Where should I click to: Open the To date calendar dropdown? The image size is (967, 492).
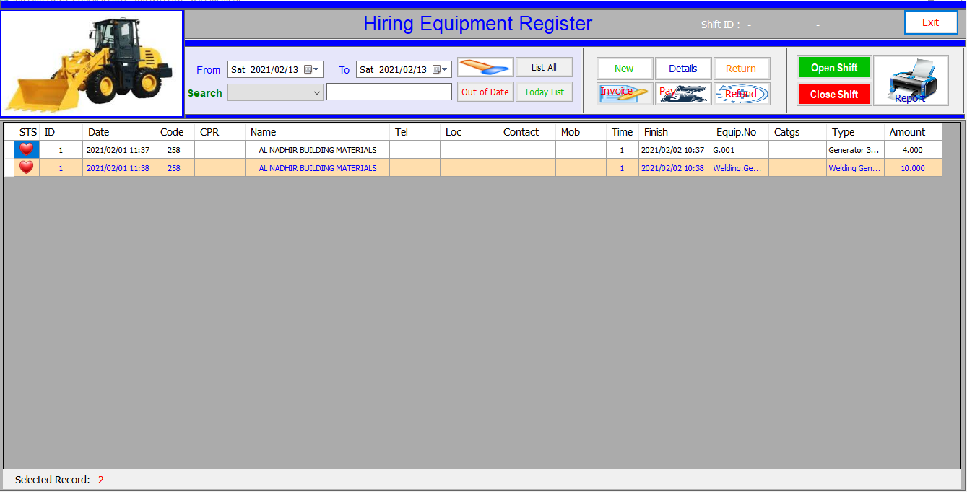click(441, 69)
